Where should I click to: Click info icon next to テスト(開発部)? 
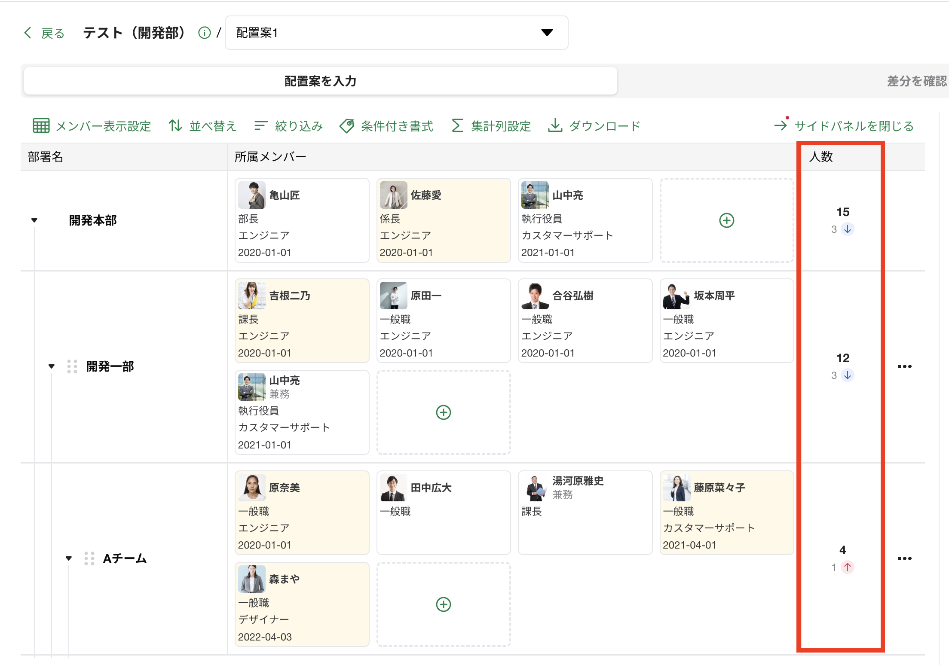coord(205,33)
